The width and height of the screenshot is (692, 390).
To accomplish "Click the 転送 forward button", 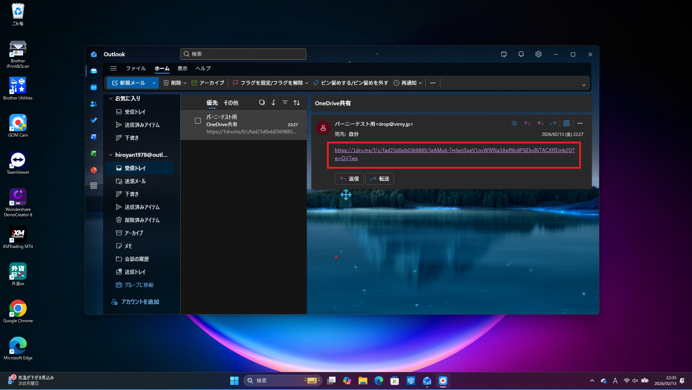I will [380, 179].
